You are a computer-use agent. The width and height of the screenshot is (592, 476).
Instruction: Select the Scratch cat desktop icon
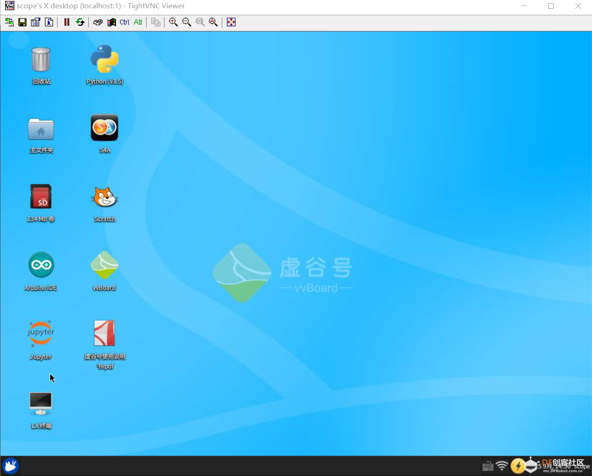click(104, 197)
